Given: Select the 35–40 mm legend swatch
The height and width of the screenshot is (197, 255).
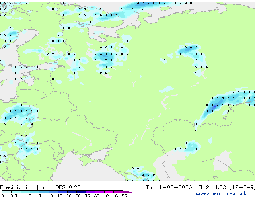Looking at the screenshot, I should click(100, 192).
